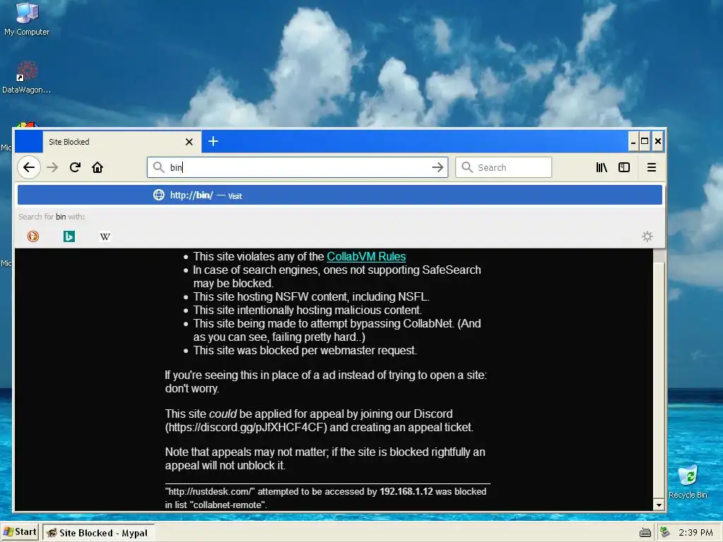Image resolution: width=723 pixels, height=542 pixels.
Task: Click Site Blocked - Mypal taskbar button
Action: coord(97,533)
